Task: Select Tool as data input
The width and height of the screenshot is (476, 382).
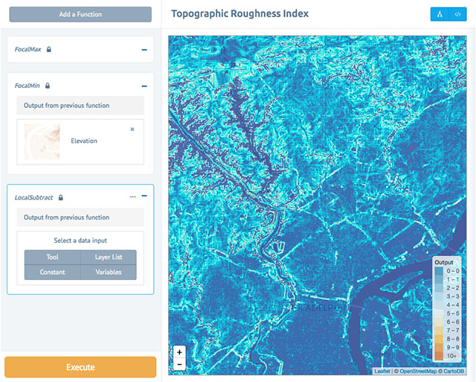Action: pyautogui.click(x=52, y=257)
